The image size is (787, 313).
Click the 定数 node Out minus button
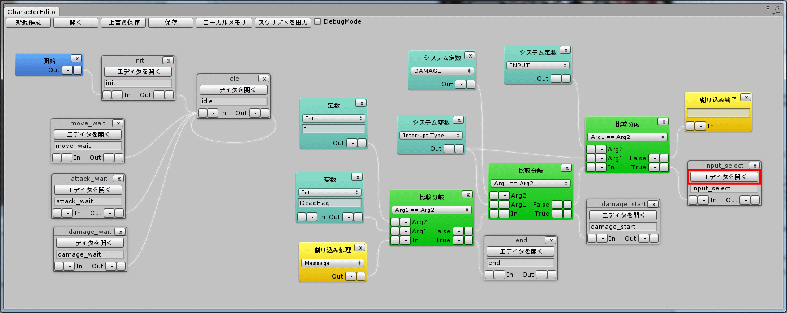click(351, 143)
